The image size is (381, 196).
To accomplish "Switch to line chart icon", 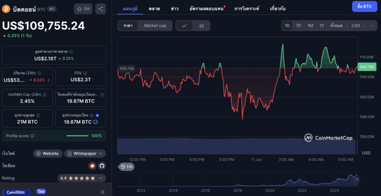I will (x=185, y=26).
